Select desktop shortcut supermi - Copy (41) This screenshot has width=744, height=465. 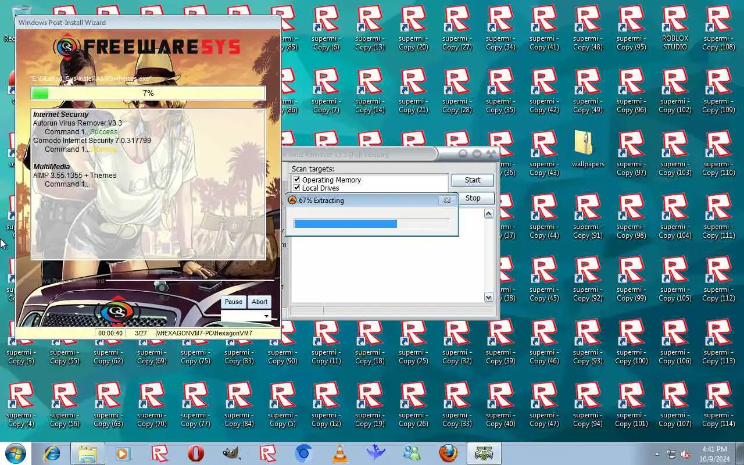click(x=544, y=28)
